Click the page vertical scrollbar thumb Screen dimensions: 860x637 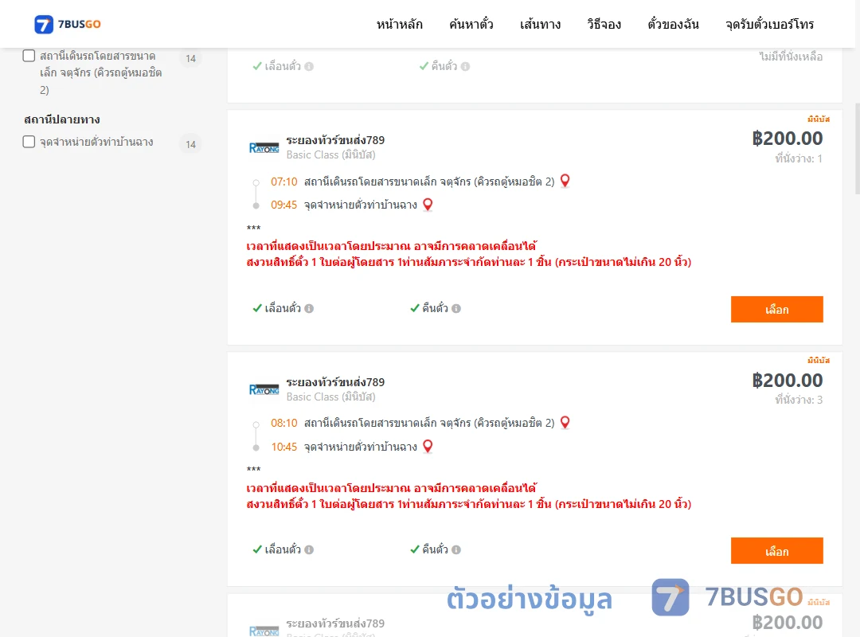(858, 148)
